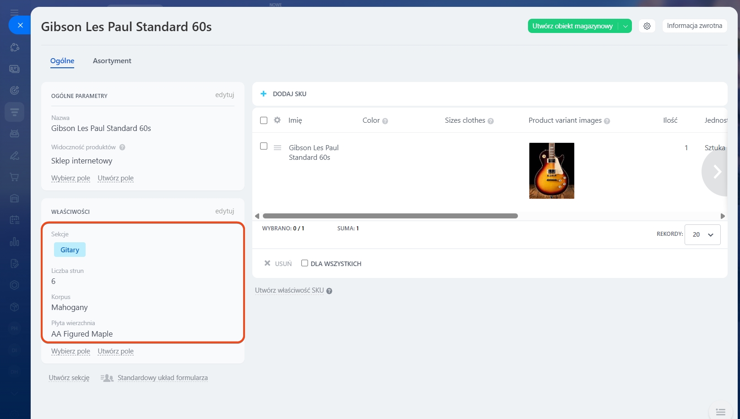Click the drag handle of Gibson Les Paul row
The height and width of the screenshot is (419, 740).
[x=277, y=147]
